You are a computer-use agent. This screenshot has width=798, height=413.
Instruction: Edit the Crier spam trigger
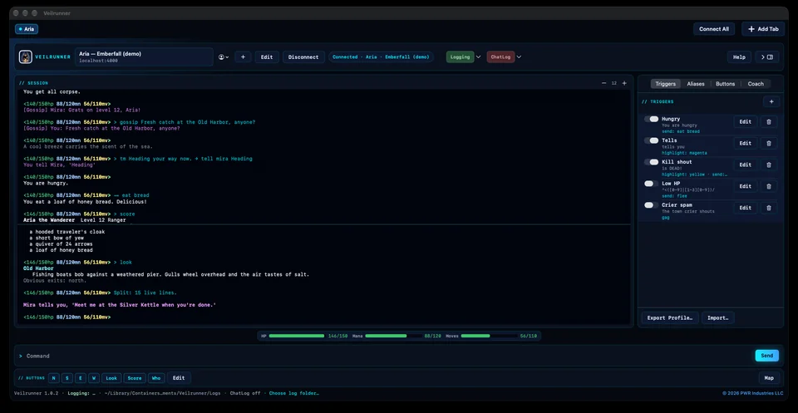click(745, 208)
